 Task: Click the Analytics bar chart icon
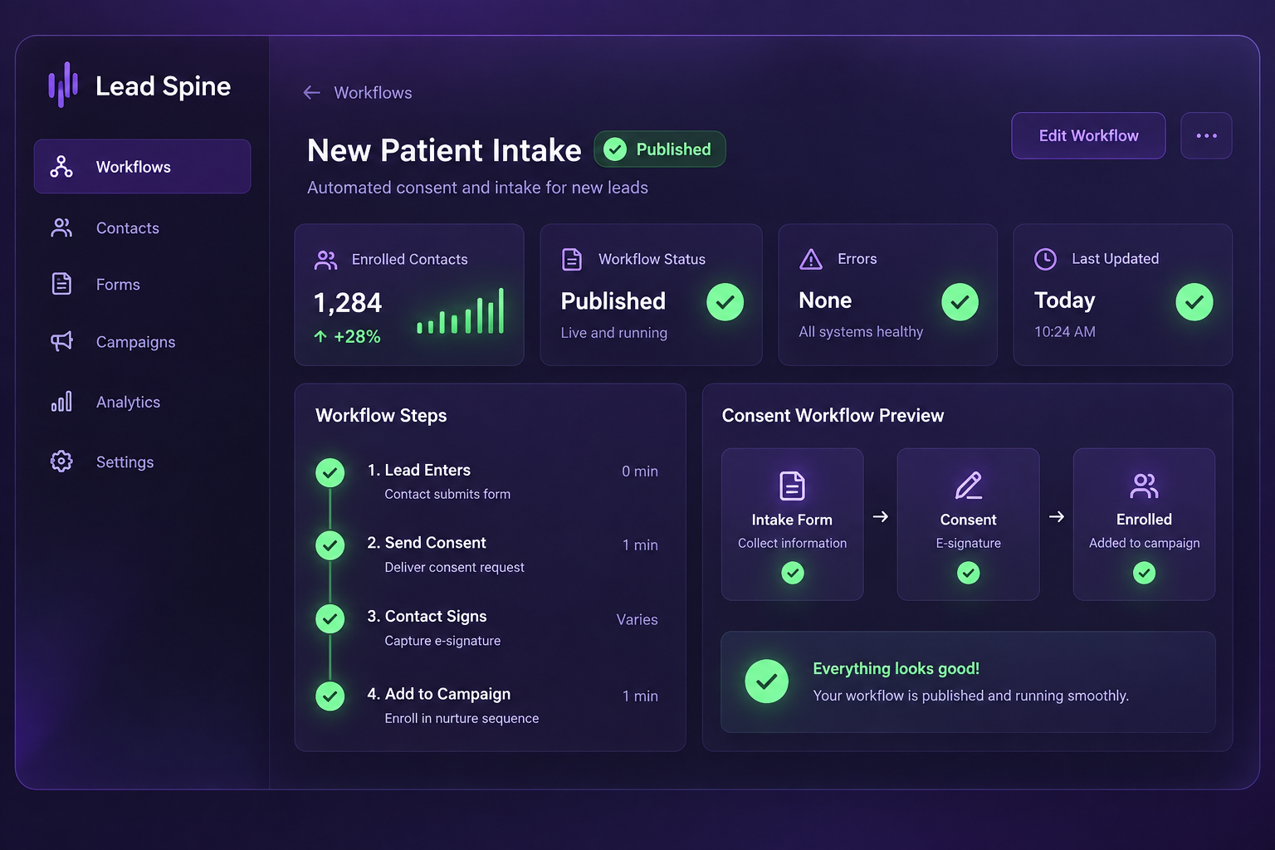click(61, 402)
